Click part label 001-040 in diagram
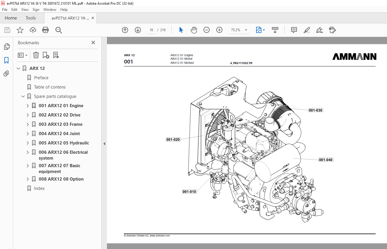 [326, 160]
